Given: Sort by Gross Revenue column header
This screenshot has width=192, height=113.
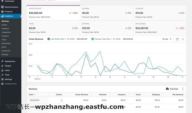Looking at the screenshot, I should [x=82, y=95].
